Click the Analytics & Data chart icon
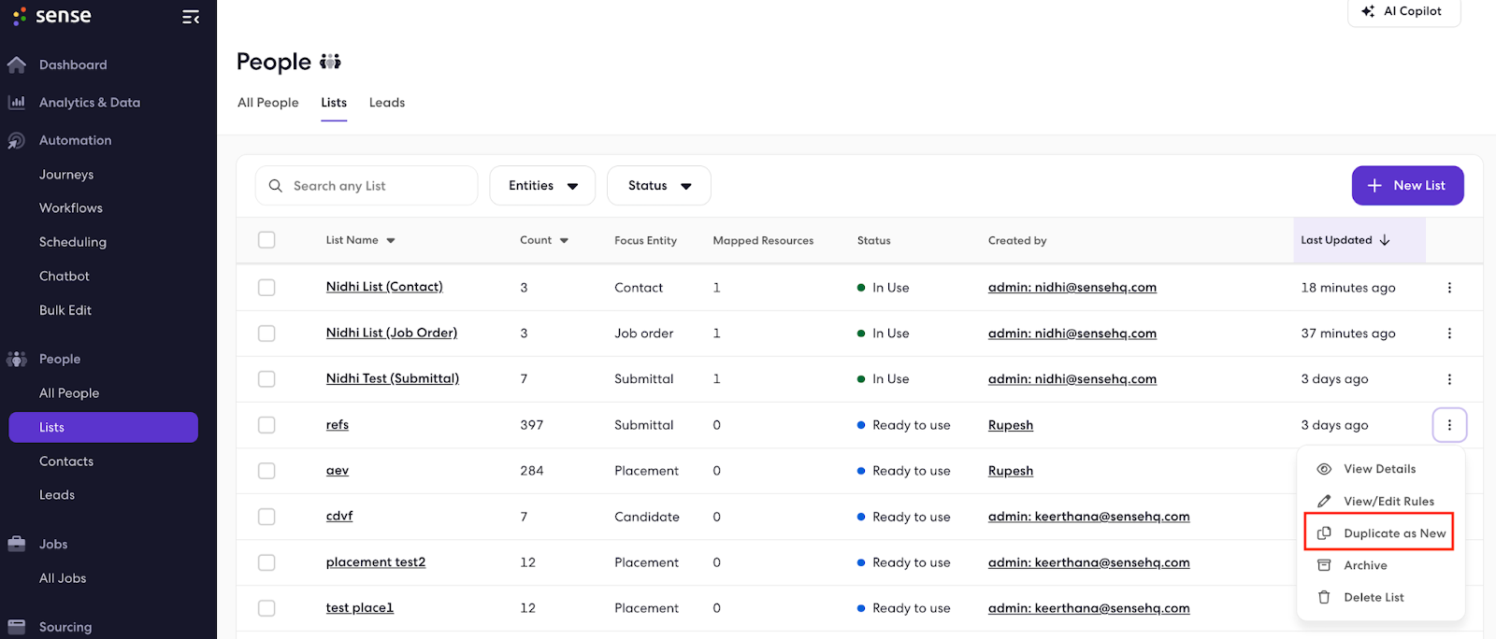The width and height of the screenshot is (1496, 639). coord(17,102)
